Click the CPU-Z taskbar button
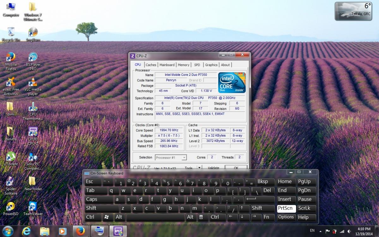 118,231
